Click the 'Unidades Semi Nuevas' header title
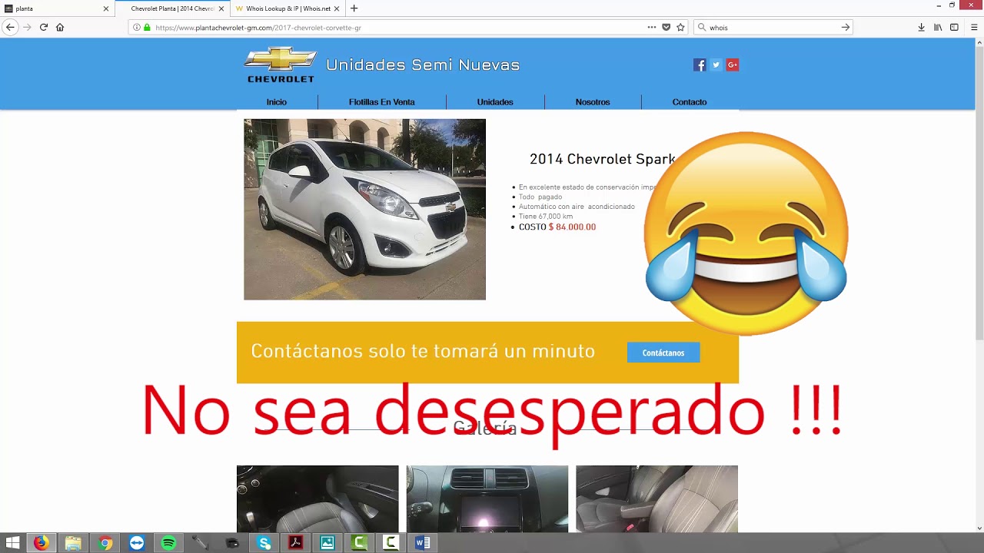 423,65
